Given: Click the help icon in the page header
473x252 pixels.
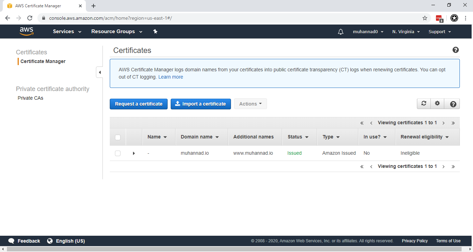Looking at the screenshot, I should coord(455,50).
